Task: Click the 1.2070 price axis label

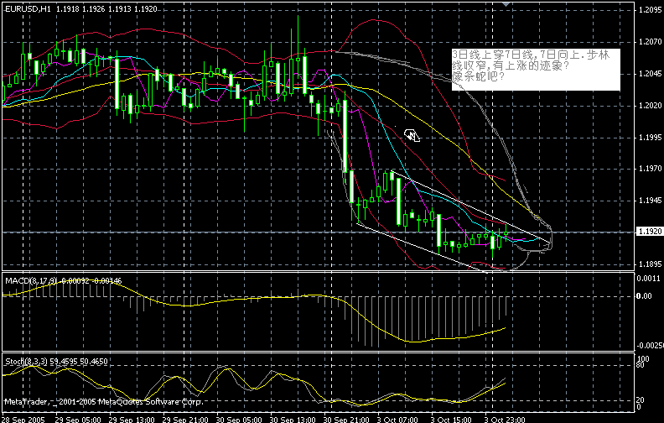Action: coord(651,41)
